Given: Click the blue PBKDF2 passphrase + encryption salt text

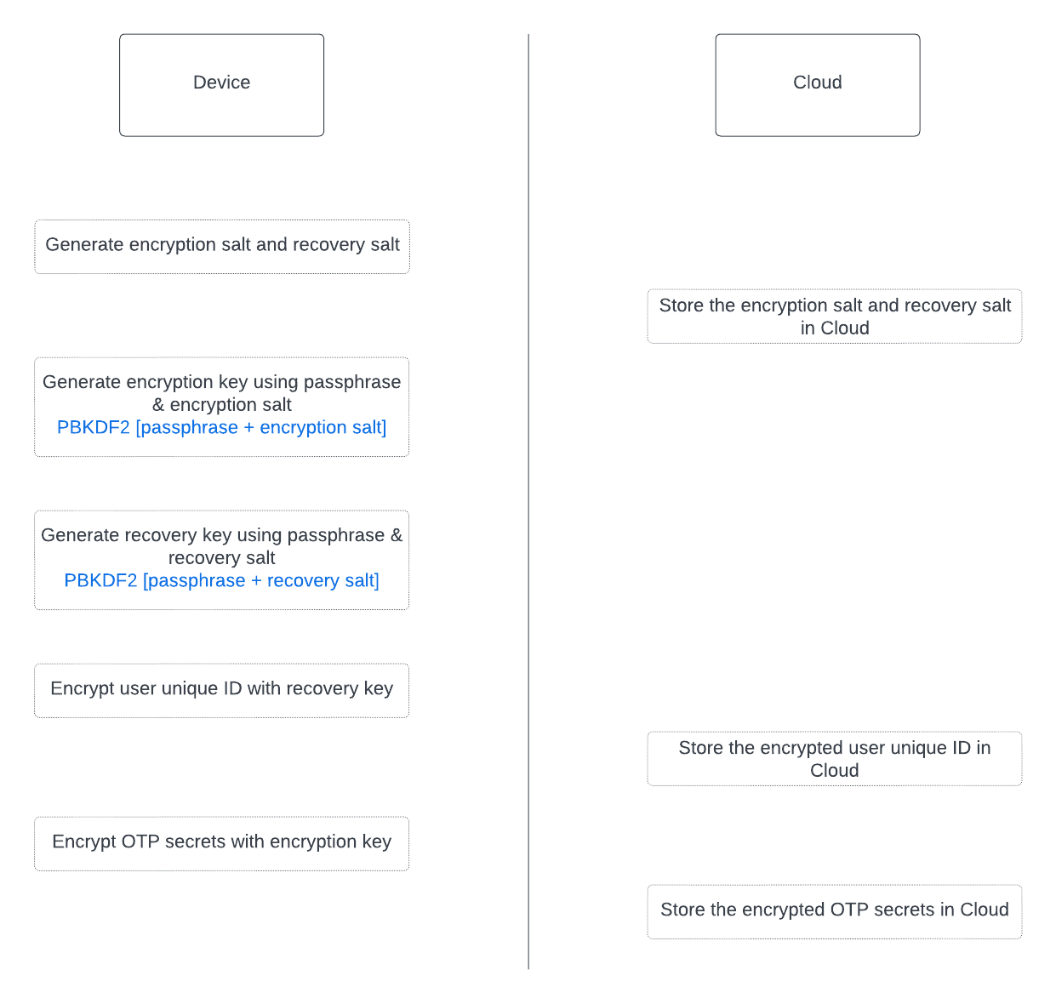Looking at the screenshot, I should 222,427.
